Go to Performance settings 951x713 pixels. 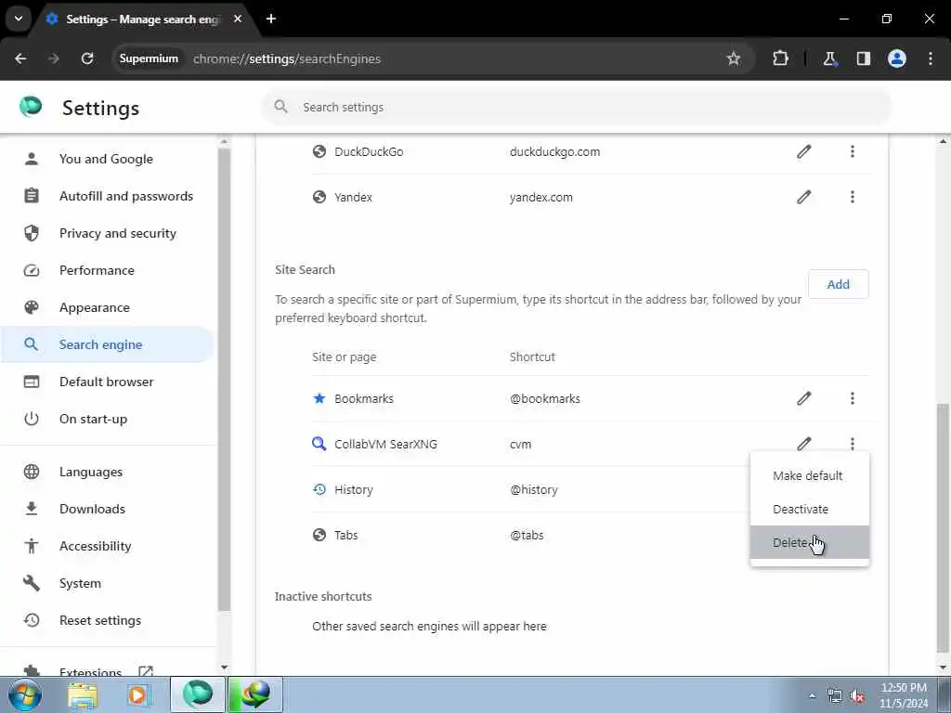point(106,270)
